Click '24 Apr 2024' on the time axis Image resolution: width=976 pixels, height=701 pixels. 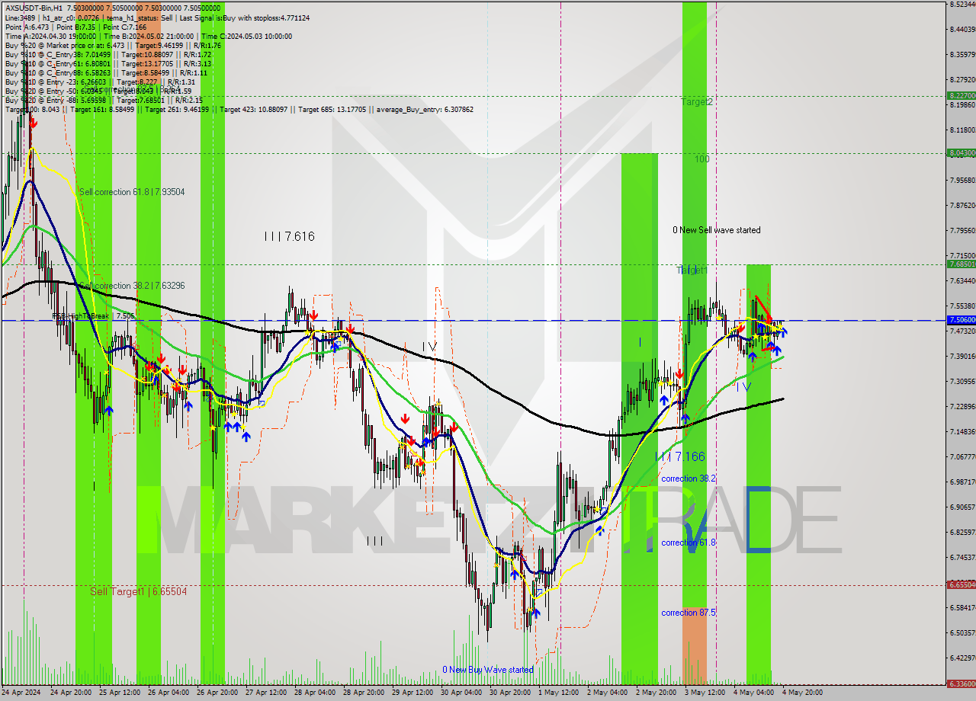tap(23, 693)
